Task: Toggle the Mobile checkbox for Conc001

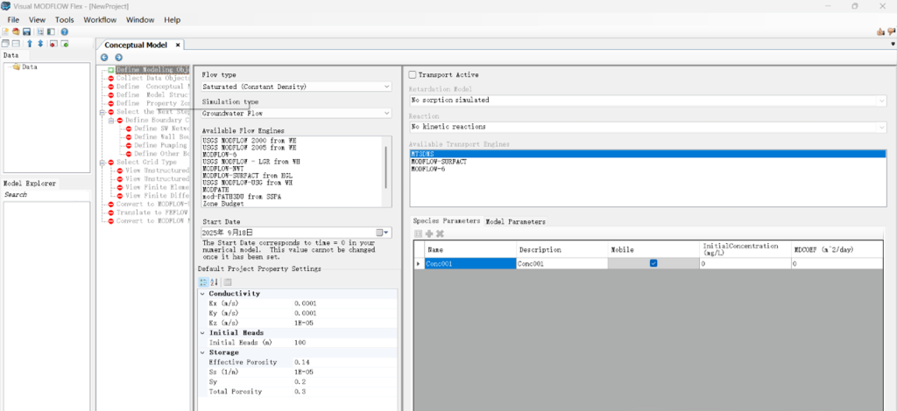Action: point(653,263)
